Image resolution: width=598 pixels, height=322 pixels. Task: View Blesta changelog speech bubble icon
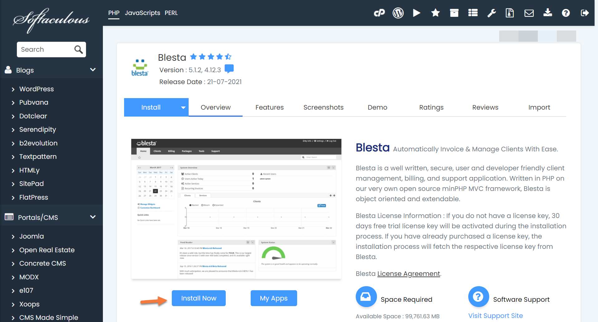(x=229, y=69)
